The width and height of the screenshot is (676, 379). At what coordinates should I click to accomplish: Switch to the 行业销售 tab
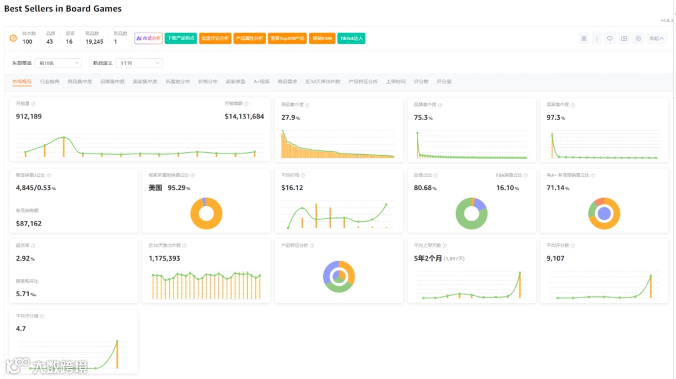point(49,81)
